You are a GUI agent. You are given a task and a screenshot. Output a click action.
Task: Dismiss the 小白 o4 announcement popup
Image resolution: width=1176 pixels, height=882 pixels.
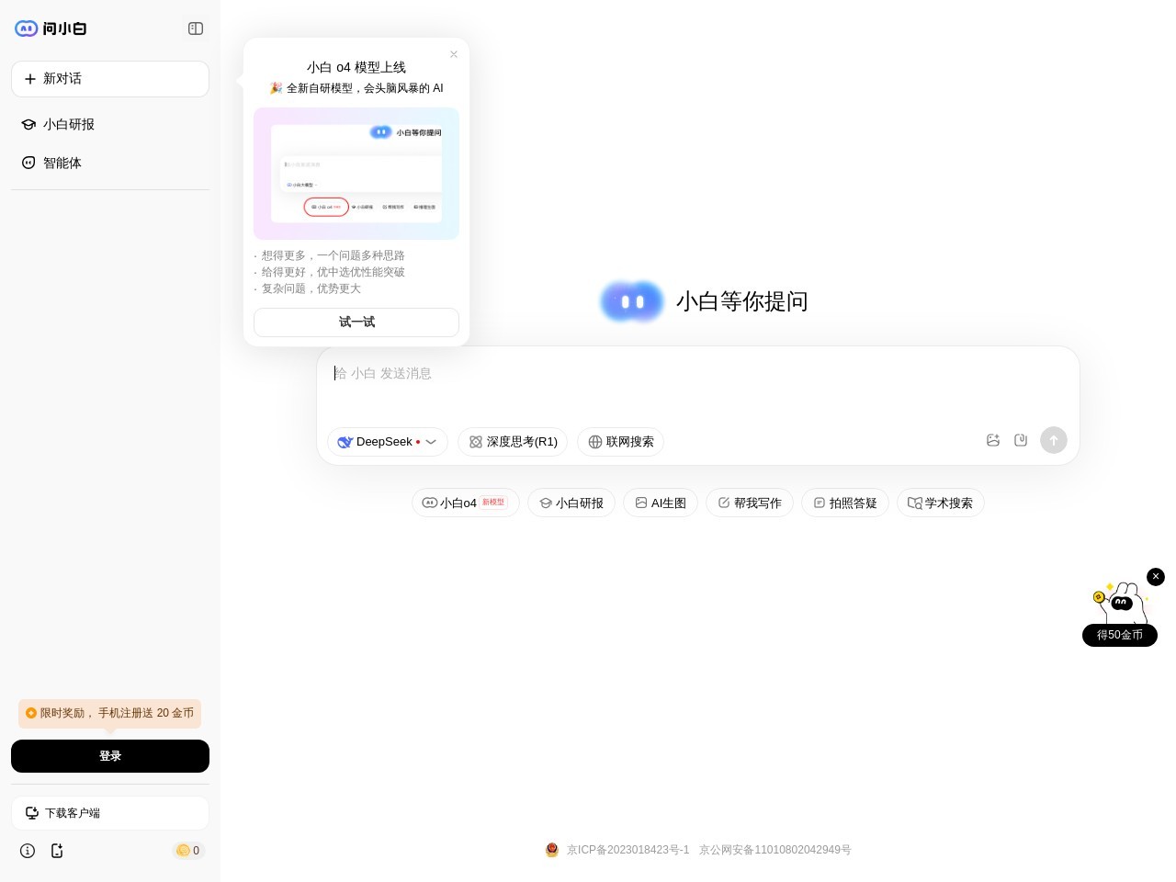pos(454,54)
